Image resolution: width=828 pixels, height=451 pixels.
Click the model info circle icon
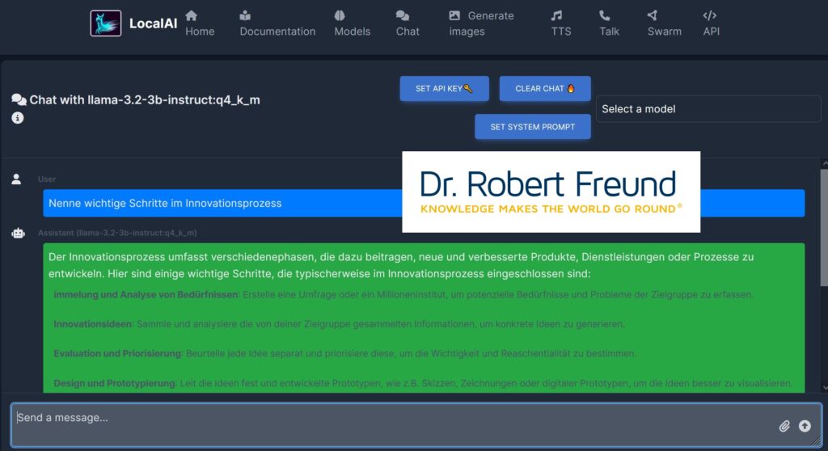[x=18, y=118]
